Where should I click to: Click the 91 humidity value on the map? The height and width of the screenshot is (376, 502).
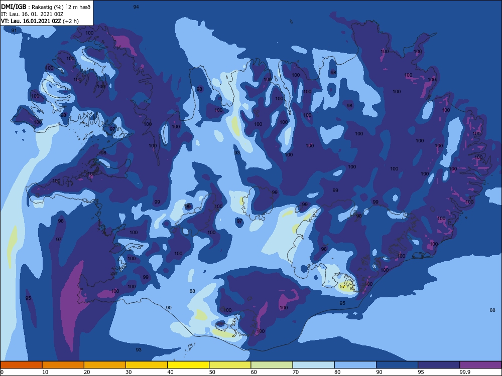click(14, 31)
